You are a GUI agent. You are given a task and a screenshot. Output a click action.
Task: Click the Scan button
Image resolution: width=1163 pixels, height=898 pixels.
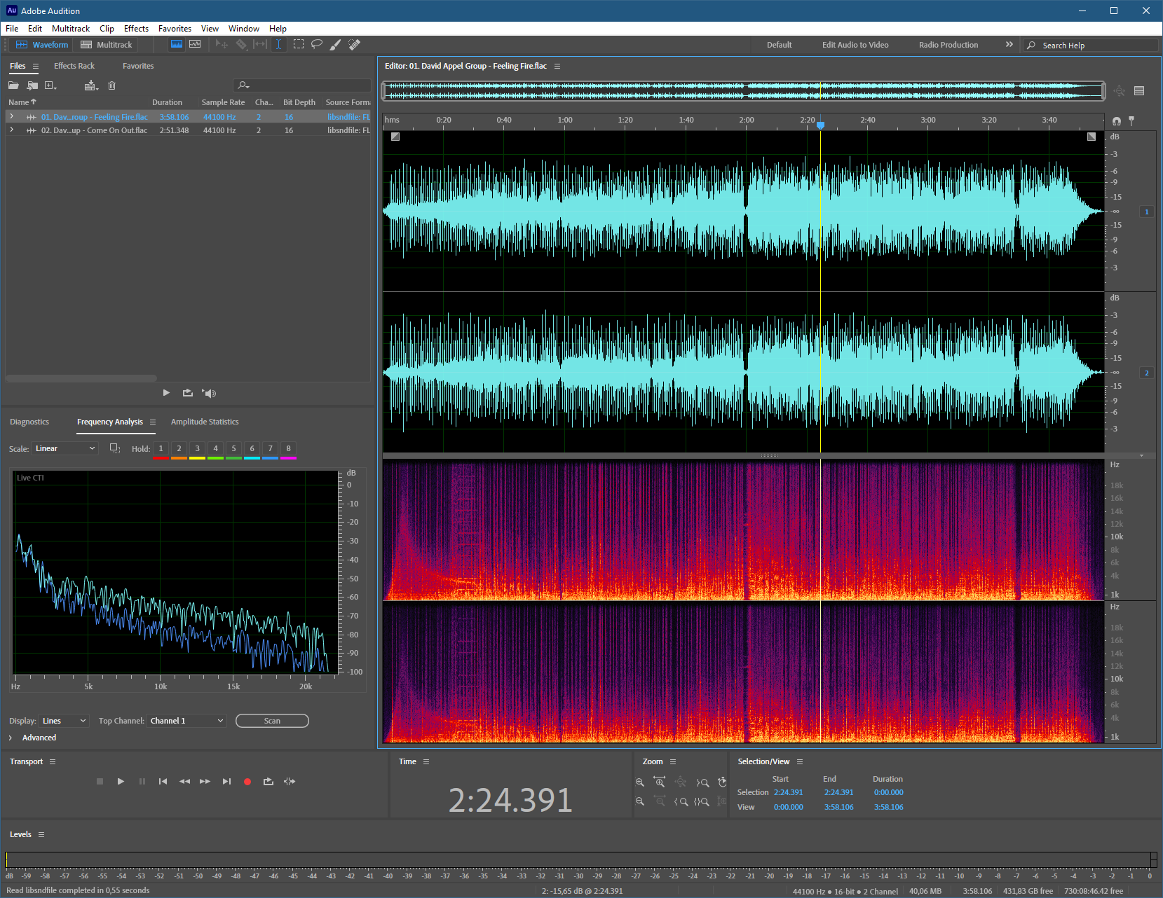coord(272,721)
